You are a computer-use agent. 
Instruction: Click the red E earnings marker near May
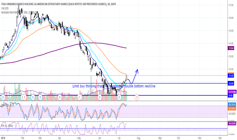pos(80,97)
